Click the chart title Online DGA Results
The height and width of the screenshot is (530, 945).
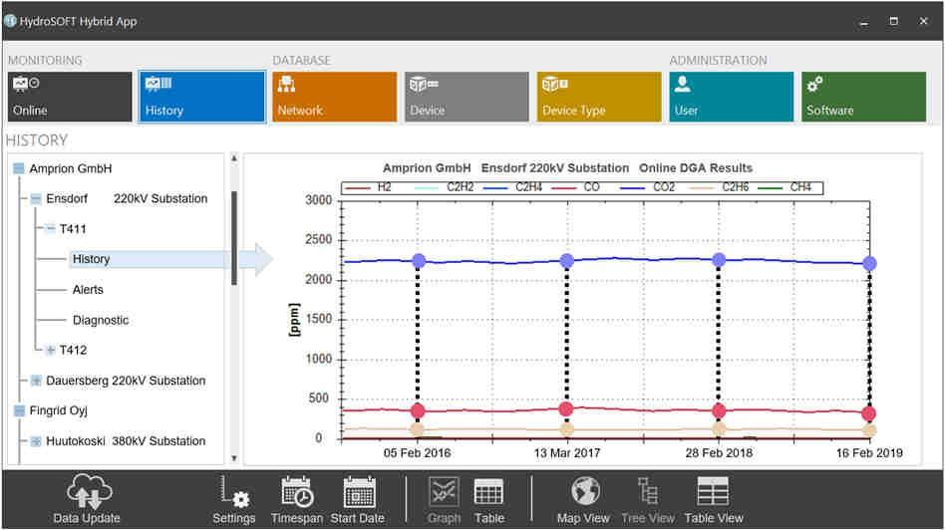696,168
